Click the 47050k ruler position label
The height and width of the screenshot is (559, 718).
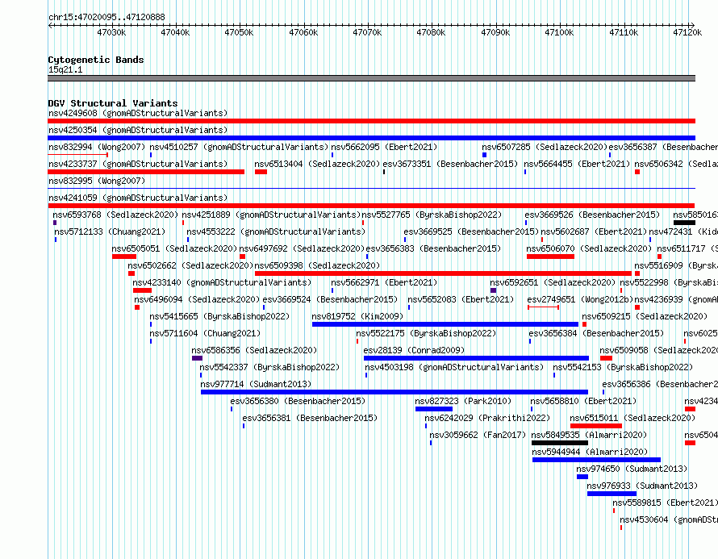coord(239,32)
